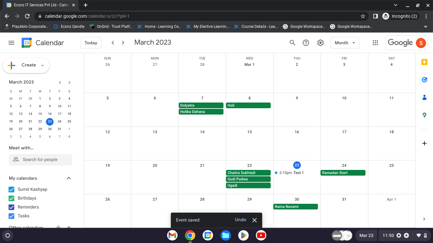Select day 23 in the mini calendar
Image resolution: width=433 pixels, height=243 pixels.
(x=50, y=121)
